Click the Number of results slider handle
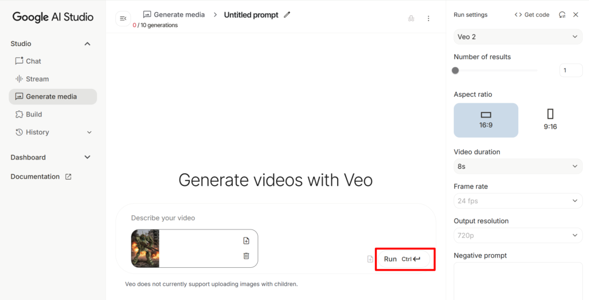This screenshot has height=300, width=589. click(456, 71)
